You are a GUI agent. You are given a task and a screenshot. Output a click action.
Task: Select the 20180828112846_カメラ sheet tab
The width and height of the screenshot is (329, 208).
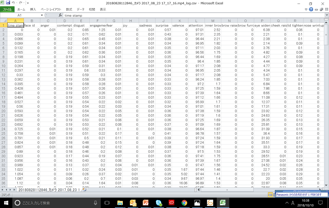(49, 190)
